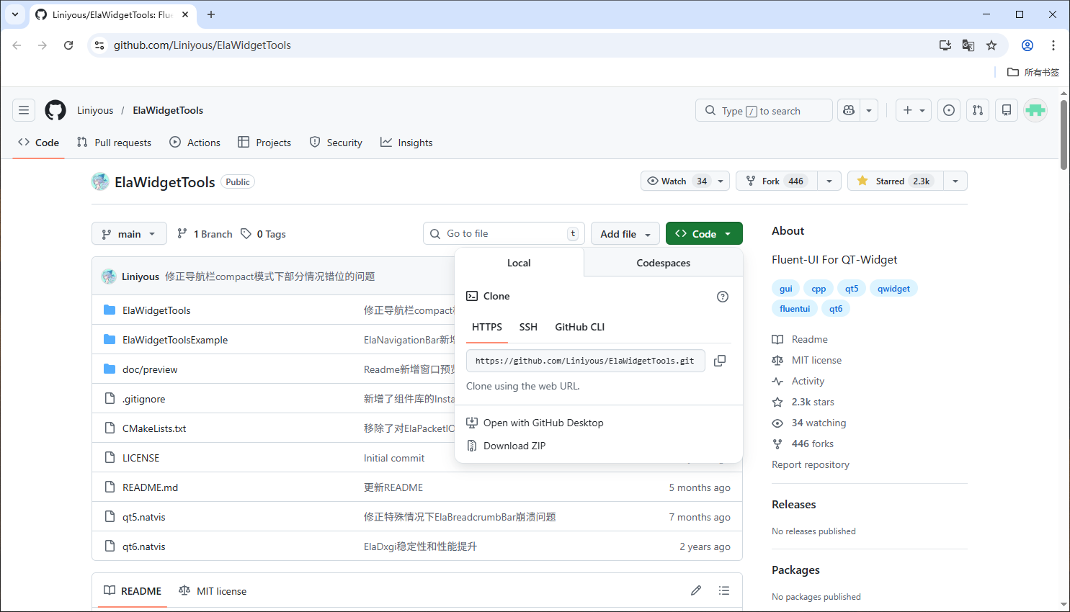Click the Go to file search field
The width and height of the screenshot is (1070, 612).
point(504,233)
